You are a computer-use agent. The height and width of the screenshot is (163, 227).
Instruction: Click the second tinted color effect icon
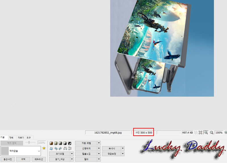56,143
